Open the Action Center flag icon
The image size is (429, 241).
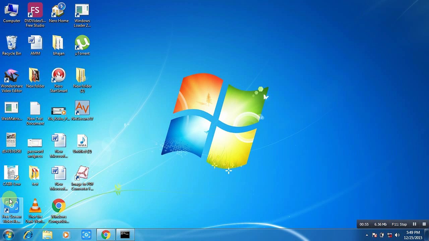click(x=374, y=235)
